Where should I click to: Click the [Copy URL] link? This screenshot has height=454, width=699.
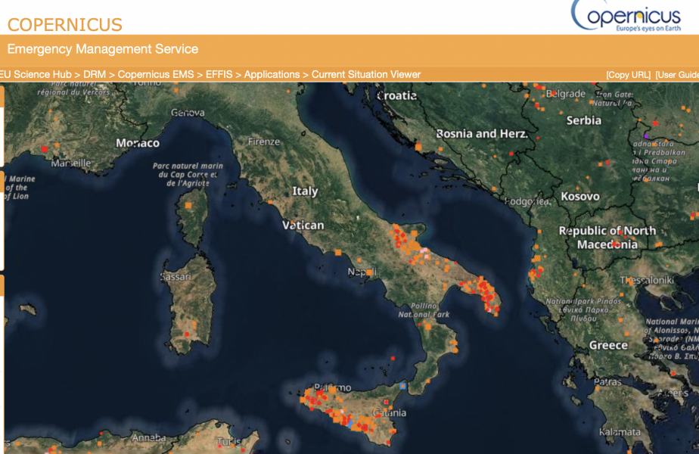[x=628, y=75]
